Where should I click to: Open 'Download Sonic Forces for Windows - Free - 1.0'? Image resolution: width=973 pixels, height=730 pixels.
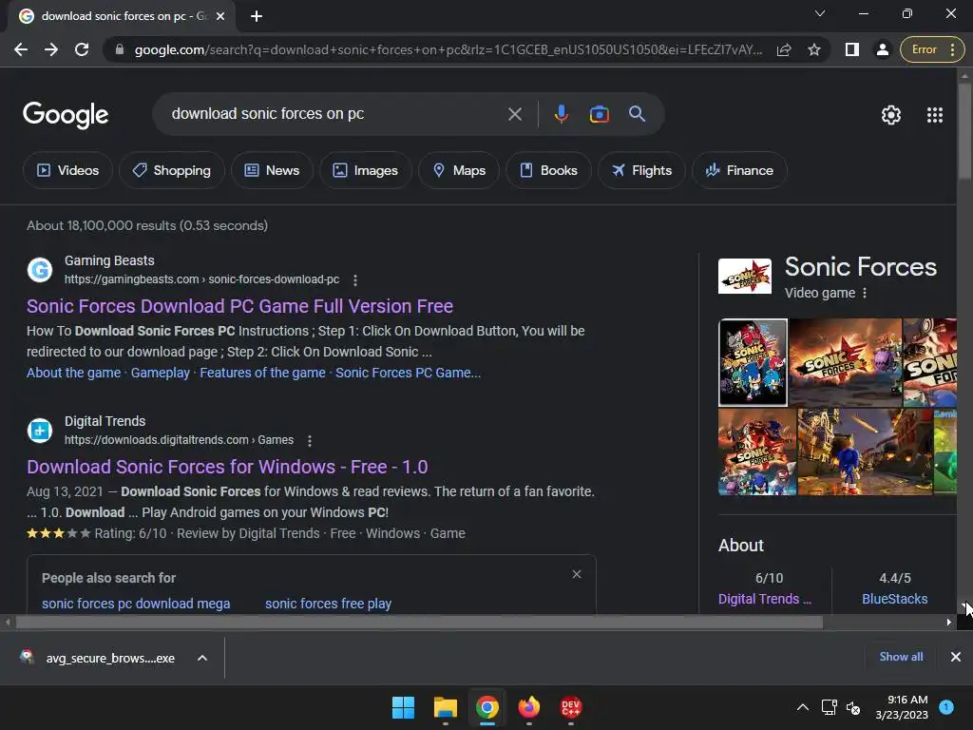click(227, 467)
